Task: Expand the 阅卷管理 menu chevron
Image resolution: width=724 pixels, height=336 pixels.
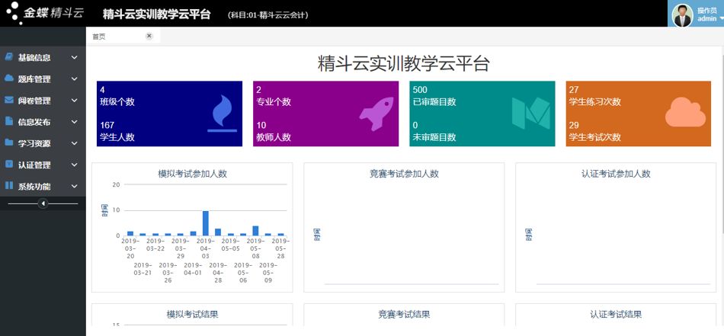Action: click(x=75, y=100)
